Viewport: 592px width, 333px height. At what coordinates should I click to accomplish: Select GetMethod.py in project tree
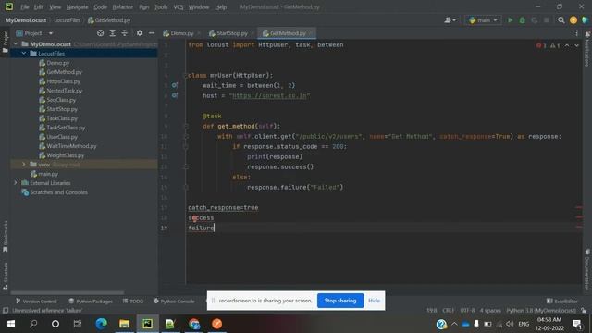(60, 72)
